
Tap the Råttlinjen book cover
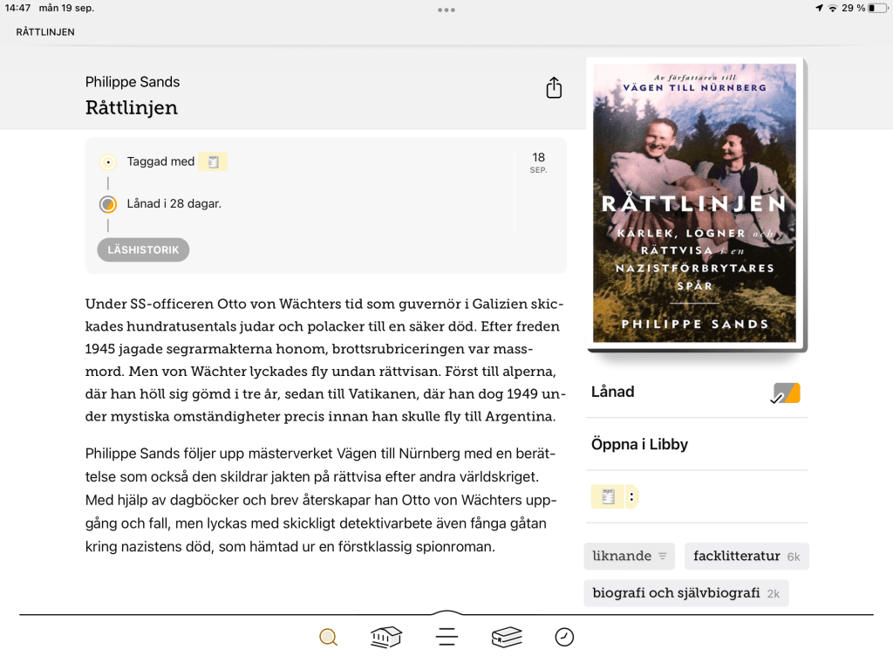[694, 202]
